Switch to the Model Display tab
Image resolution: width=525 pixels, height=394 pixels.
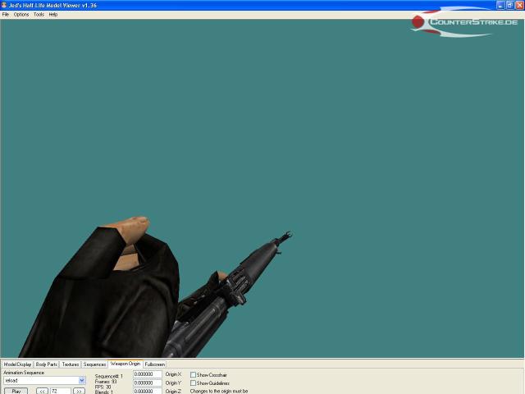(17, 364)
